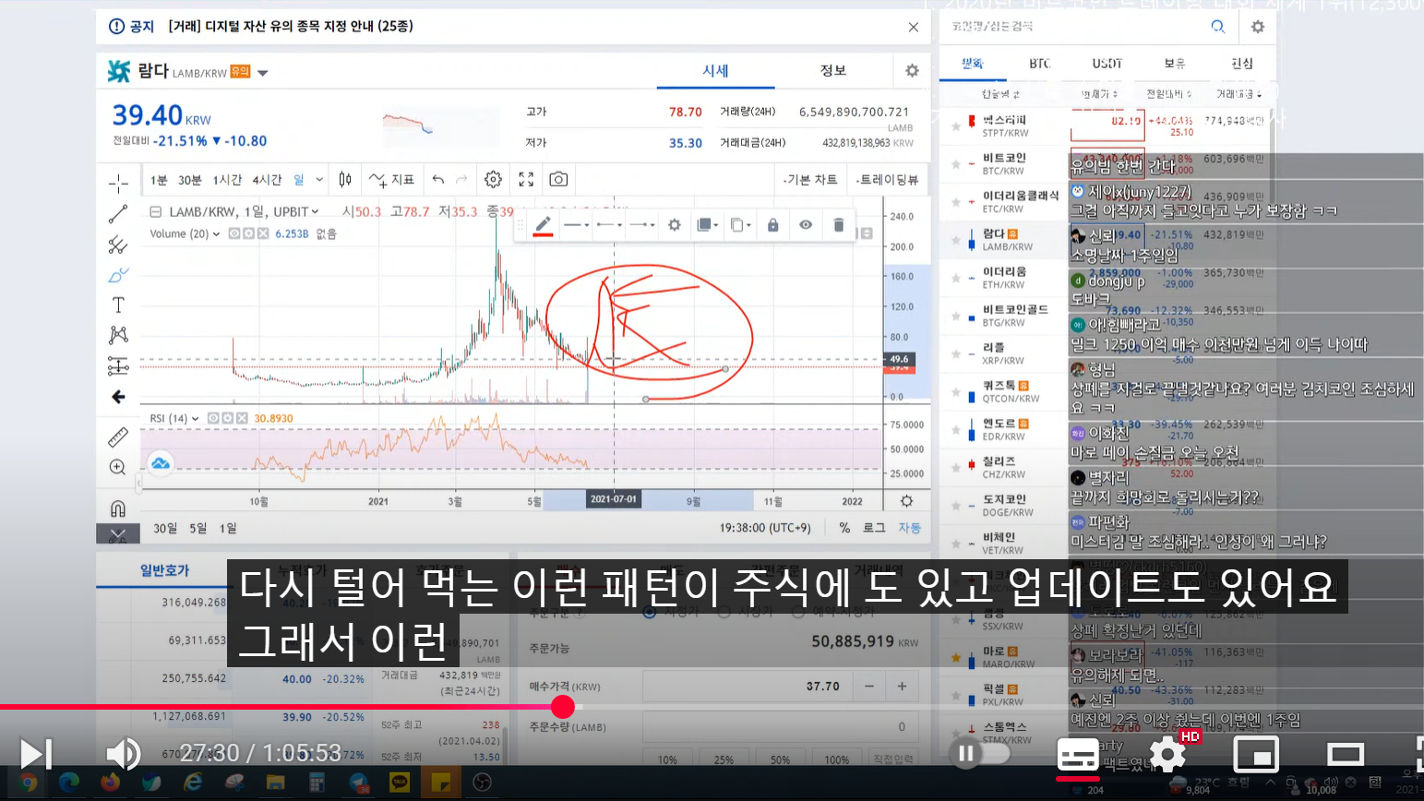Select the BTC market tab
Image resolution: width=1424 pixels, height=801 pixels.
click(x=1040, y=63)
